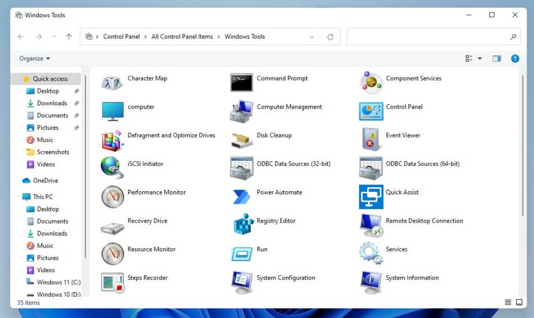Select iSCSI Initiator icon
This screenshot has width=534, height=318.
click(x=112, y=167)
